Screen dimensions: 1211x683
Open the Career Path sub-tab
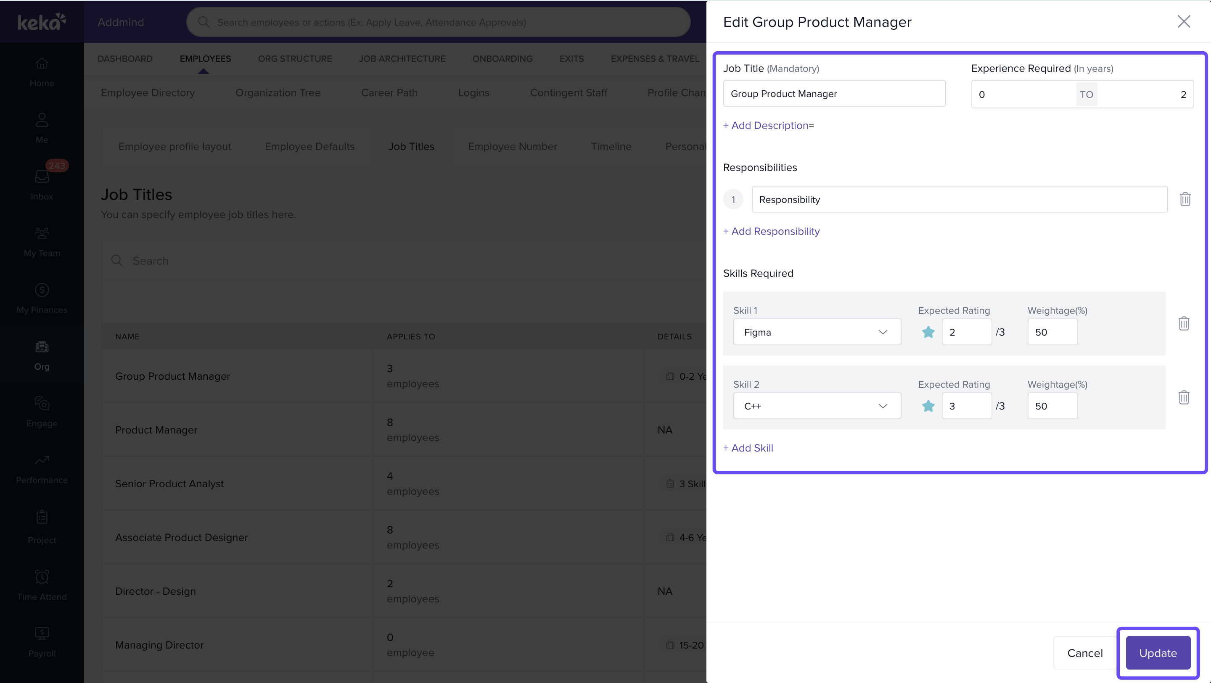click(x=389, y=92)
